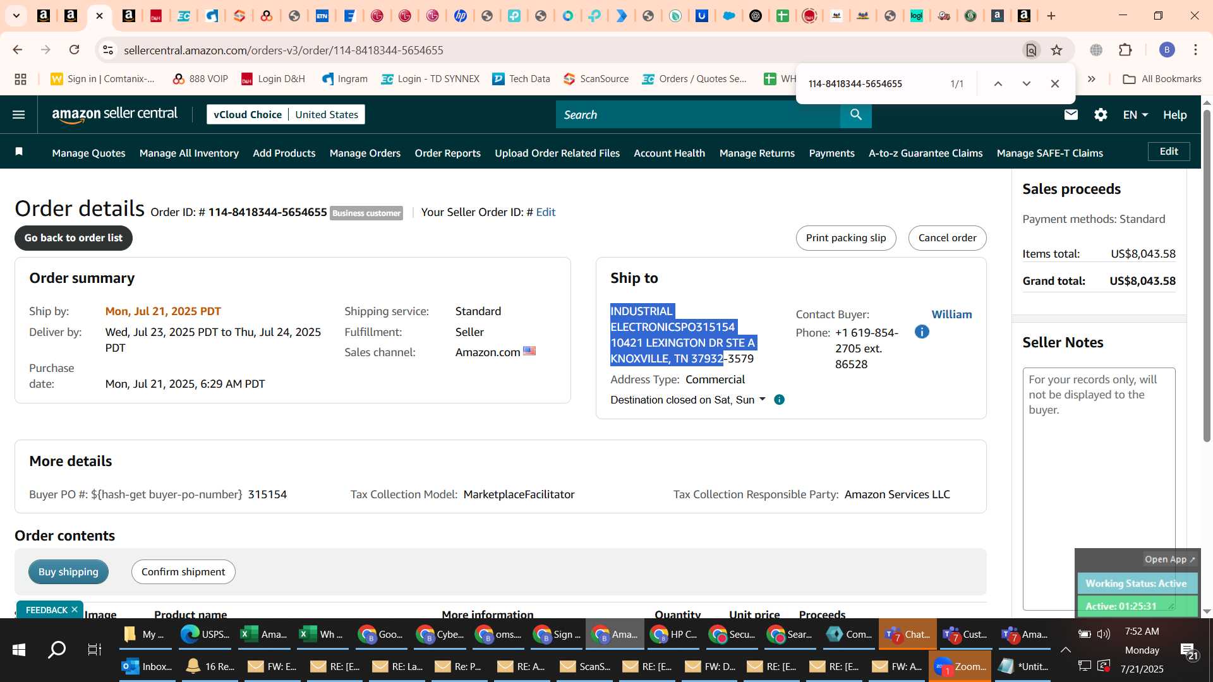Open Manage Quotes menu

88,153
